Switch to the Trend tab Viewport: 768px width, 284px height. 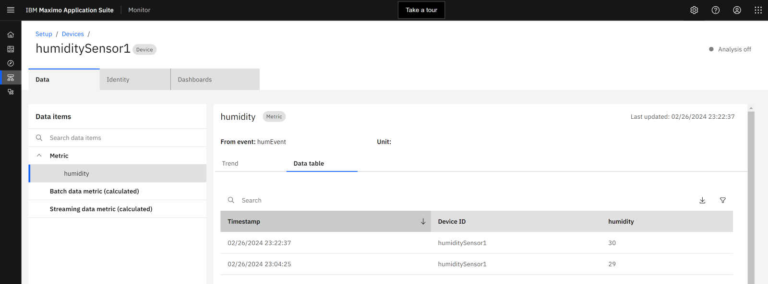[x=230, y=163]
